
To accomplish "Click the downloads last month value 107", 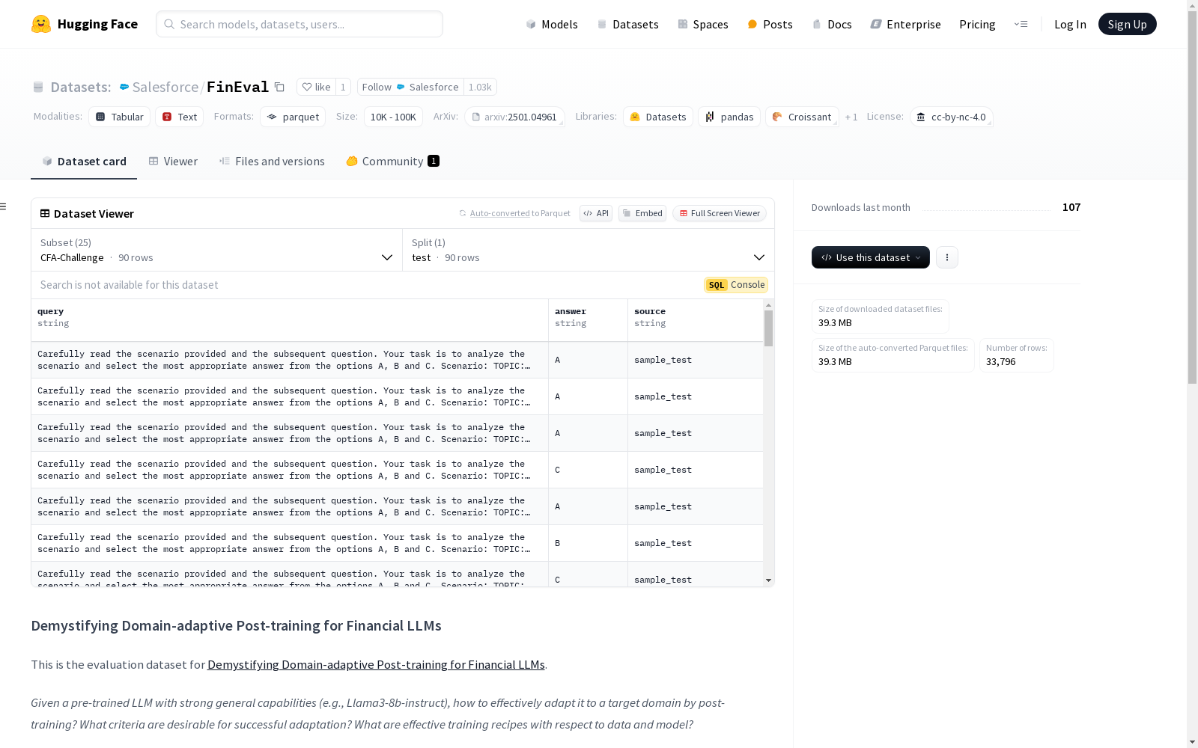I will [x=1071, y=207].
